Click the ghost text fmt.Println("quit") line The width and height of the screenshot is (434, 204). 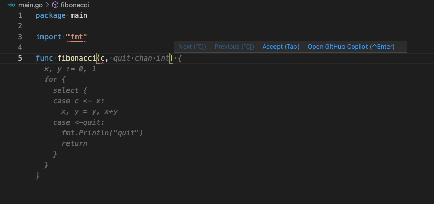tap(102, 133)
